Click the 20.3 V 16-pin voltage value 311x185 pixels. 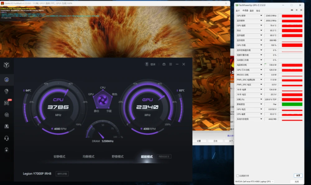273,94
